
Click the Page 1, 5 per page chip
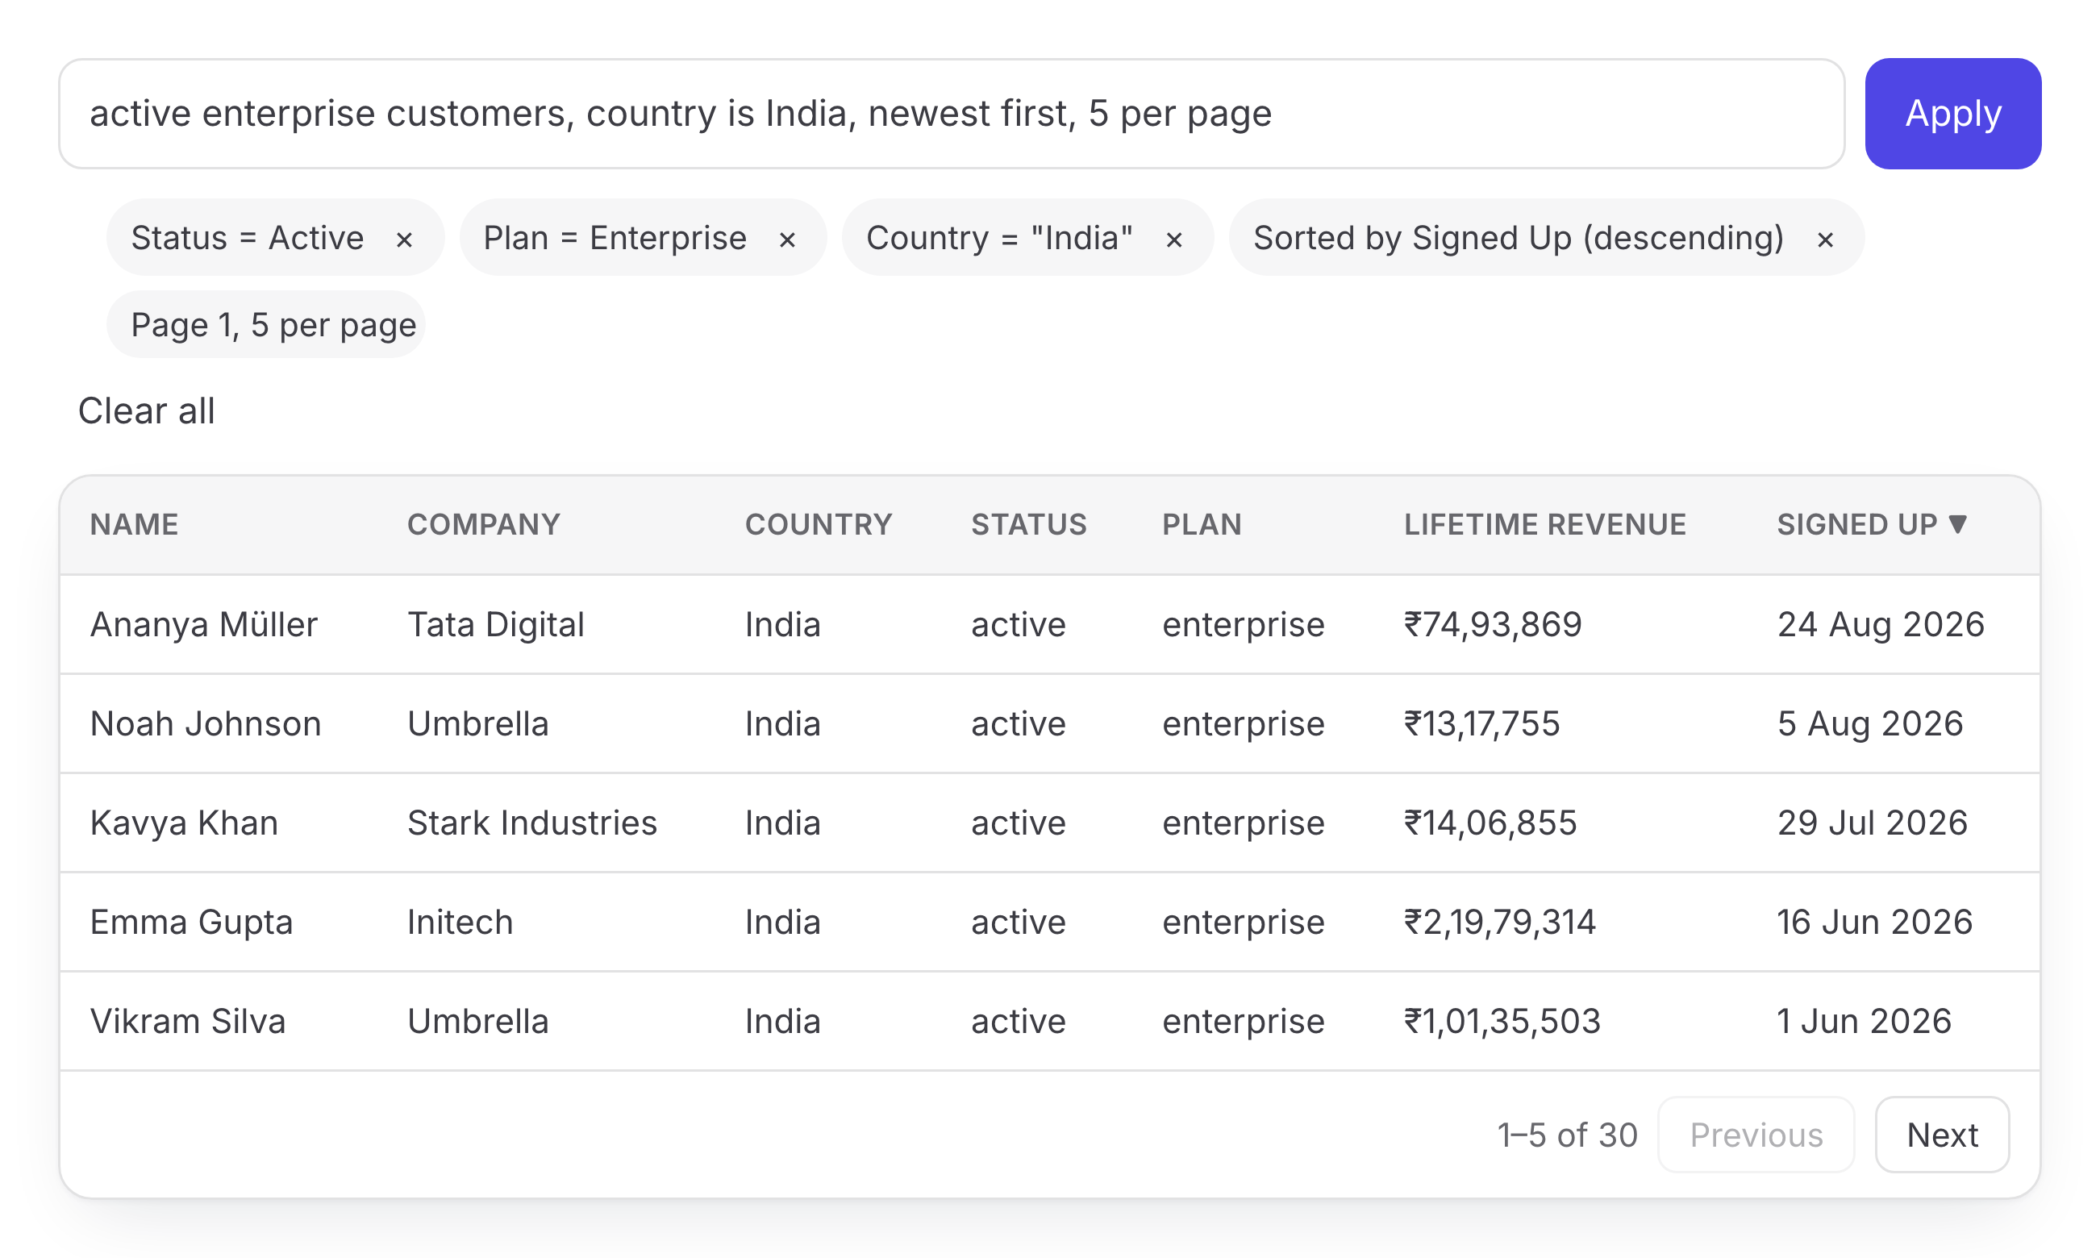[266, 325]
